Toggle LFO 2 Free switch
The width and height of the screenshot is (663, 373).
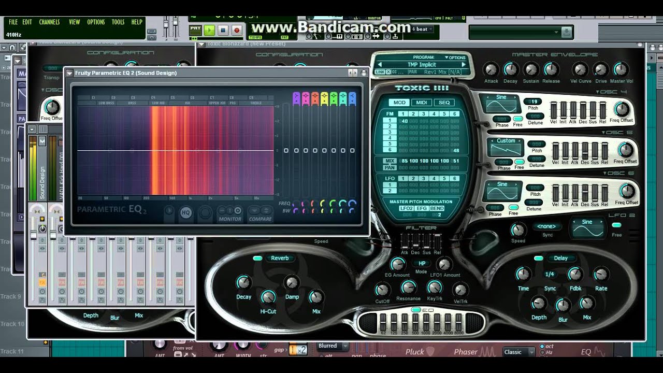click(616, 225)
